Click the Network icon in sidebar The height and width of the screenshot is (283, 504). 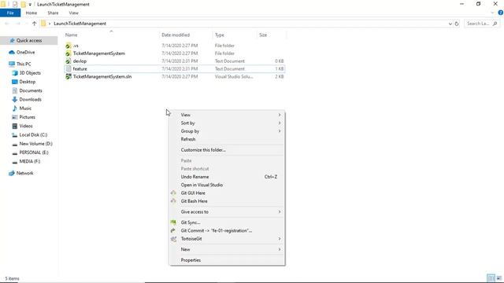12,173
